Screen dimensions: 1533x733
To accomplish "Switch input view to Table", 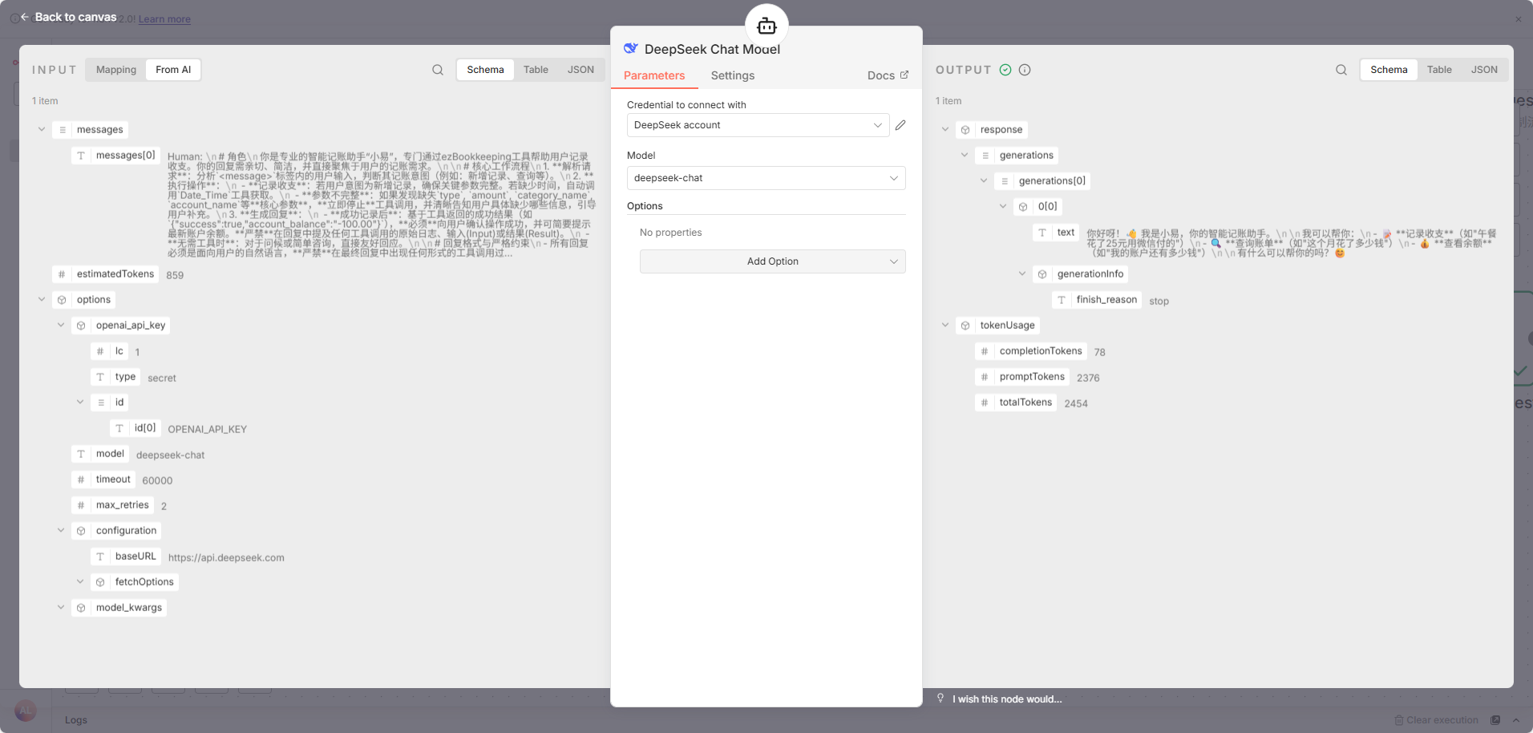I will click(x=536, y=70).
